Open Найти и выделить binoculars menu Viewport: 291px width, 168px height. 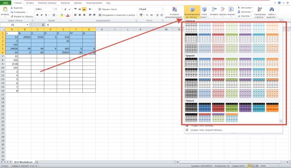click(272, 12)
